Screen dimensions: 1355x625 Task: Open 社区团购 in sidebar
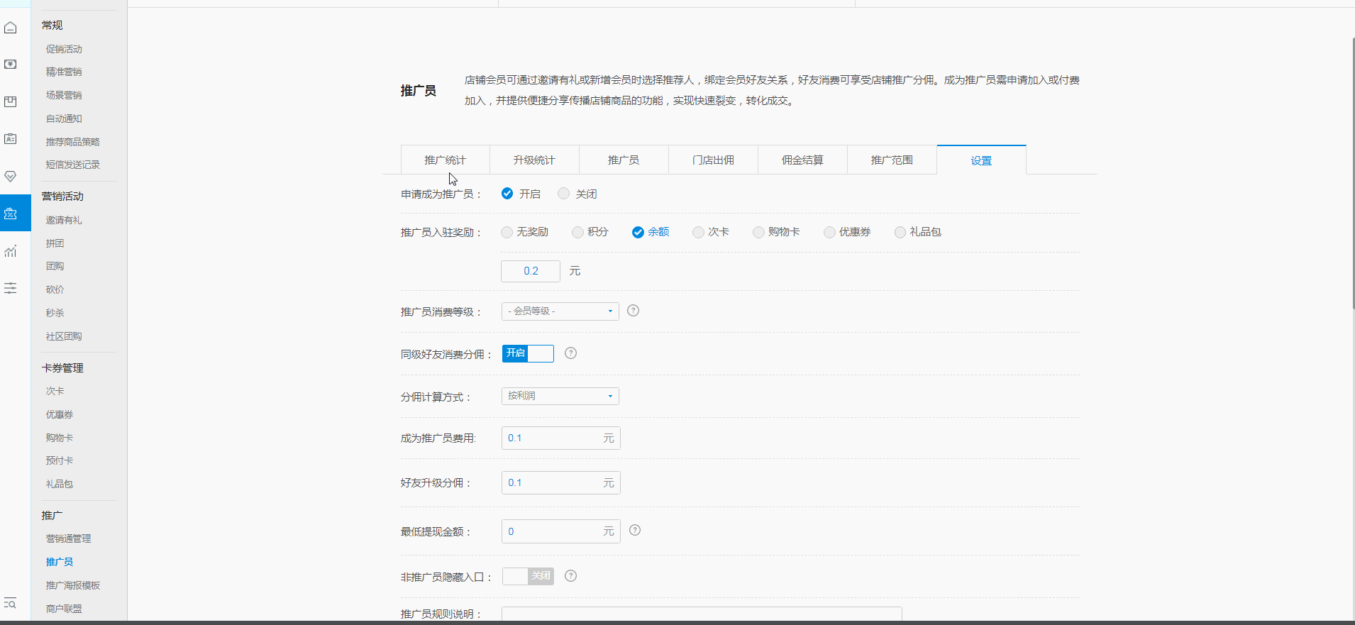[64, 336]
